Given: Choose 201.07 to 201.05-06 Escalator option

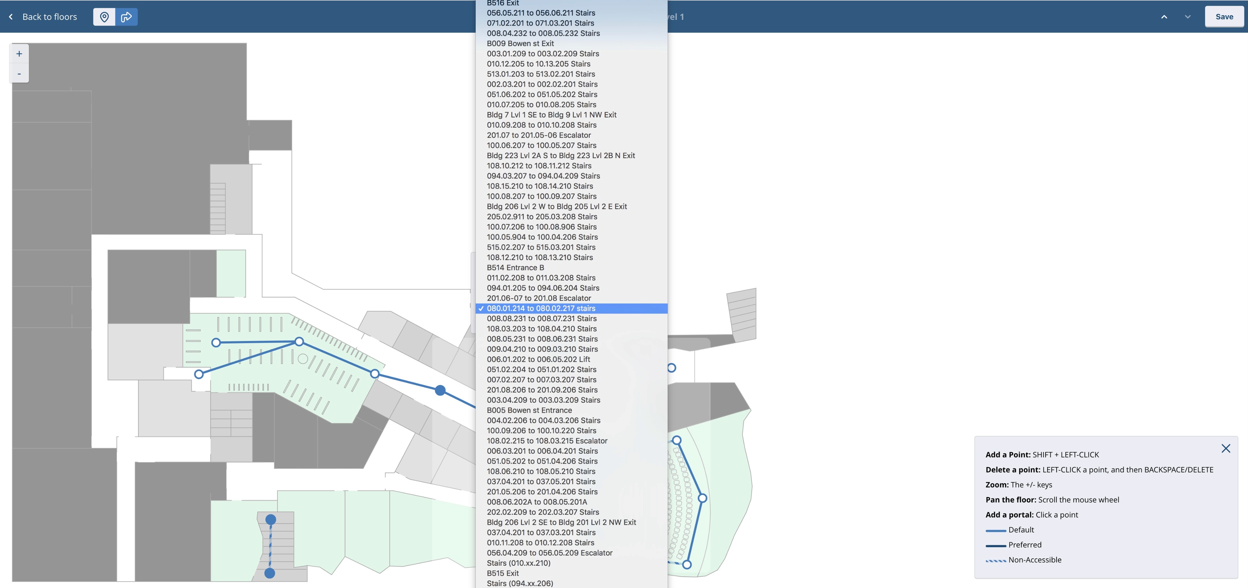Looking at the screenshot, I should click(x=538, y=135).
